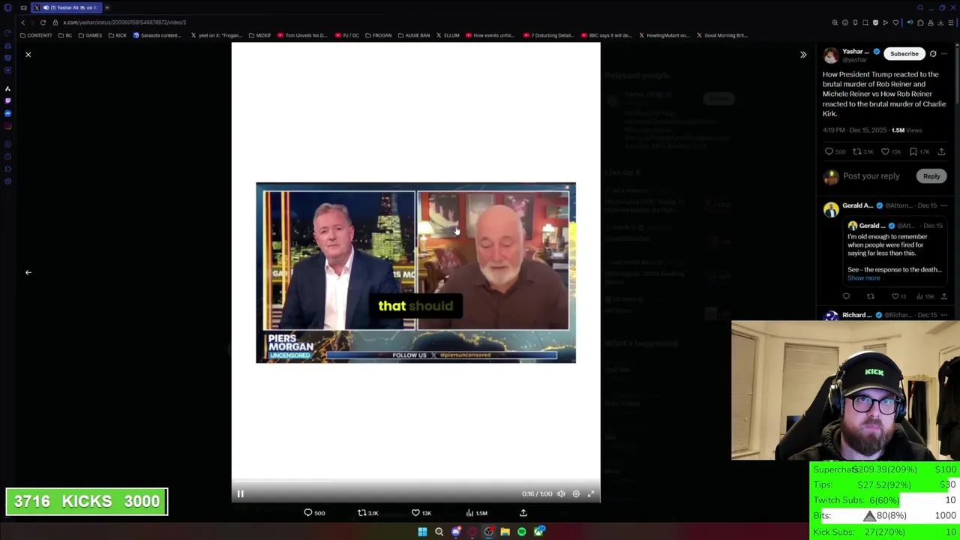Open Messenger in browser sidebar

tap(7, 113)
